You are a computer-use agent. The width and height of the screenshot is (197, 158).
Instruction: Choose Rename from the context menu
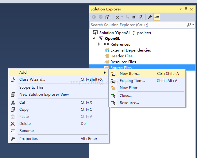click(58, 131)
